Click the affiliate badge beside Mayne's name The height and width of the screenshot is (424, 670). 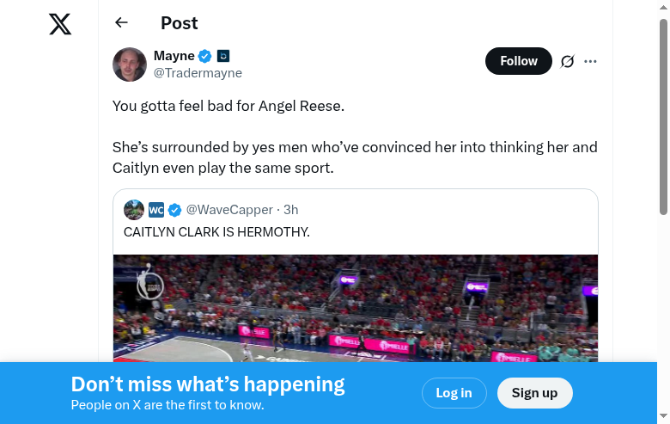(x=223, y=56)
